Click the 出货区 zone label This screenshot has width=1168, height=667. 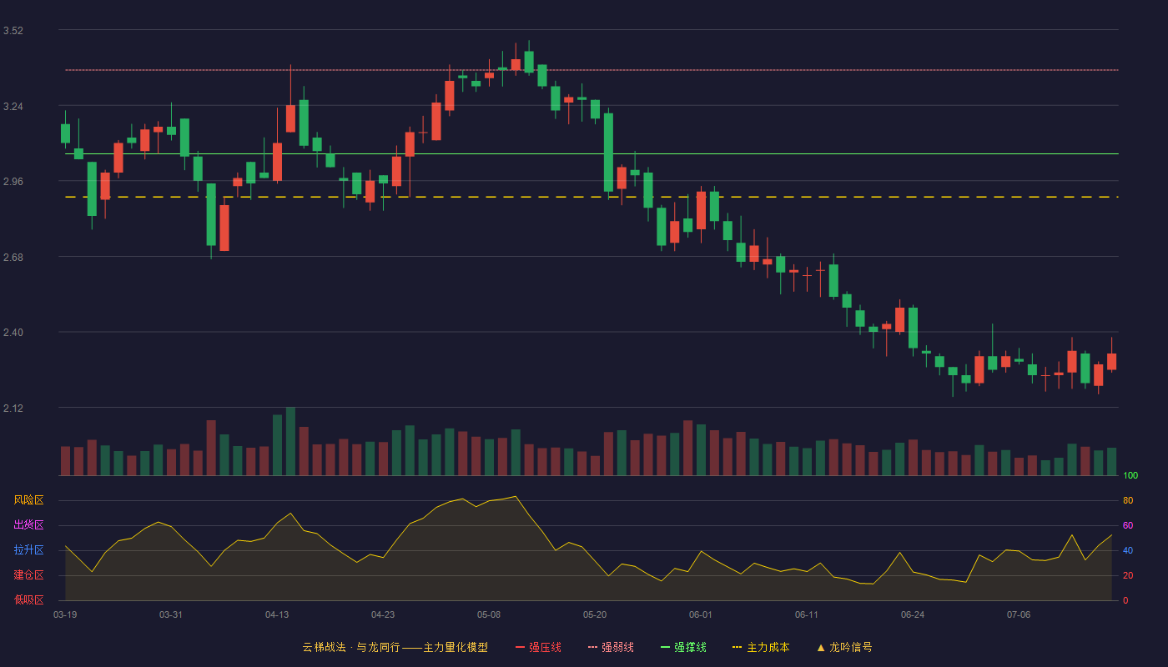tap(28, 525)
